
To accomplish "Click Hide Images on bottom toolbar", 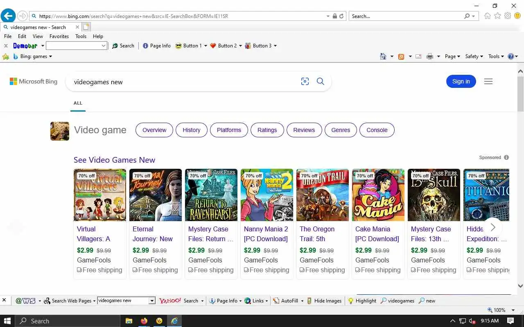I will click(x=324, y=301).
